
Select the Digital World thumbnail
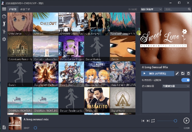(123, 100)
